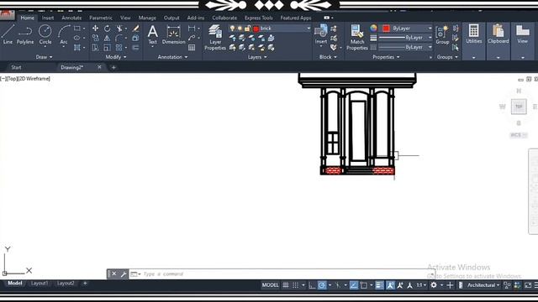Toggle object snap tracking in status bar
Viewport: 538px width, 302px height.
(x=354, y=285)
